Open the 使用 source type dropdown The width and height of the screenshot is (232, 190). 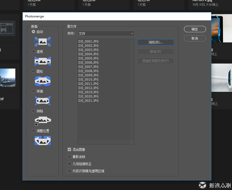(x=106, y=34)
